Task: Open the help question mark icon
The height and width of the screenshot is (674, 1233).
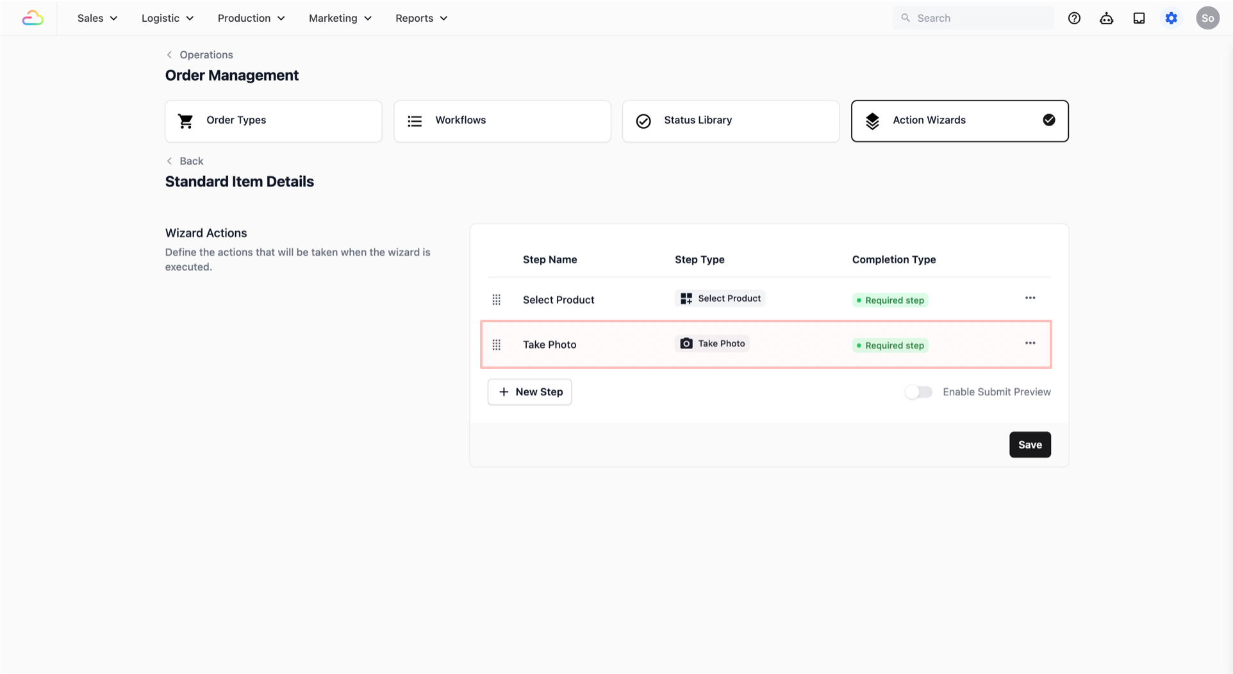Action: pyautogui.click(x=1074, y=18)
